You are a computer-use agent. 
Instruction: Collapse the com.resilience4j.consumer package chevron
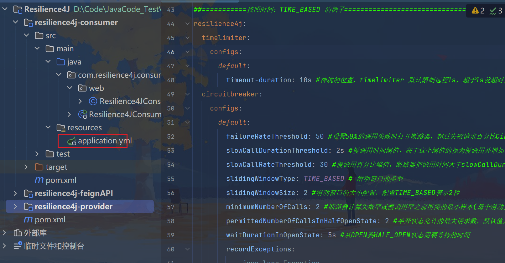click(x=59, y=75)
